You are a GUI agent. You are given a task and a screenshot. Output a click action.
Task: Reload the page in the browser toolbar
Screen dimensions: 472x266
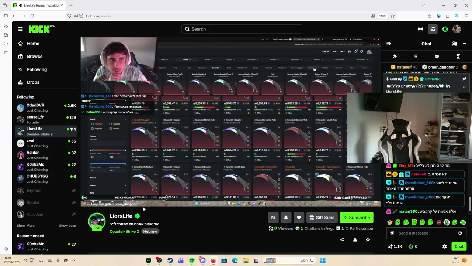click(32, 16)
